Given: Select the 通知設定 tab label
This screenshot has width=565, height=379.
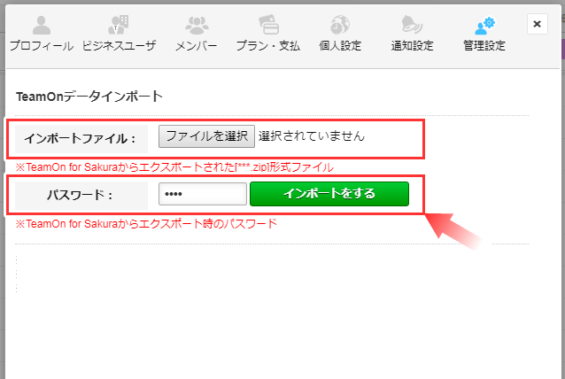Looking at the screenshot, I should (412, 46).
